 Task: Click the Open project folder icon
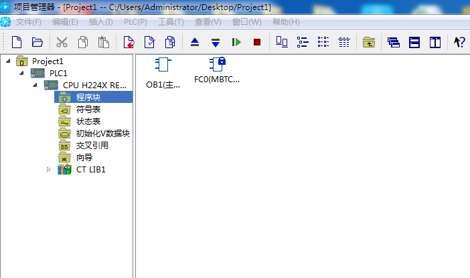[37, 42]
